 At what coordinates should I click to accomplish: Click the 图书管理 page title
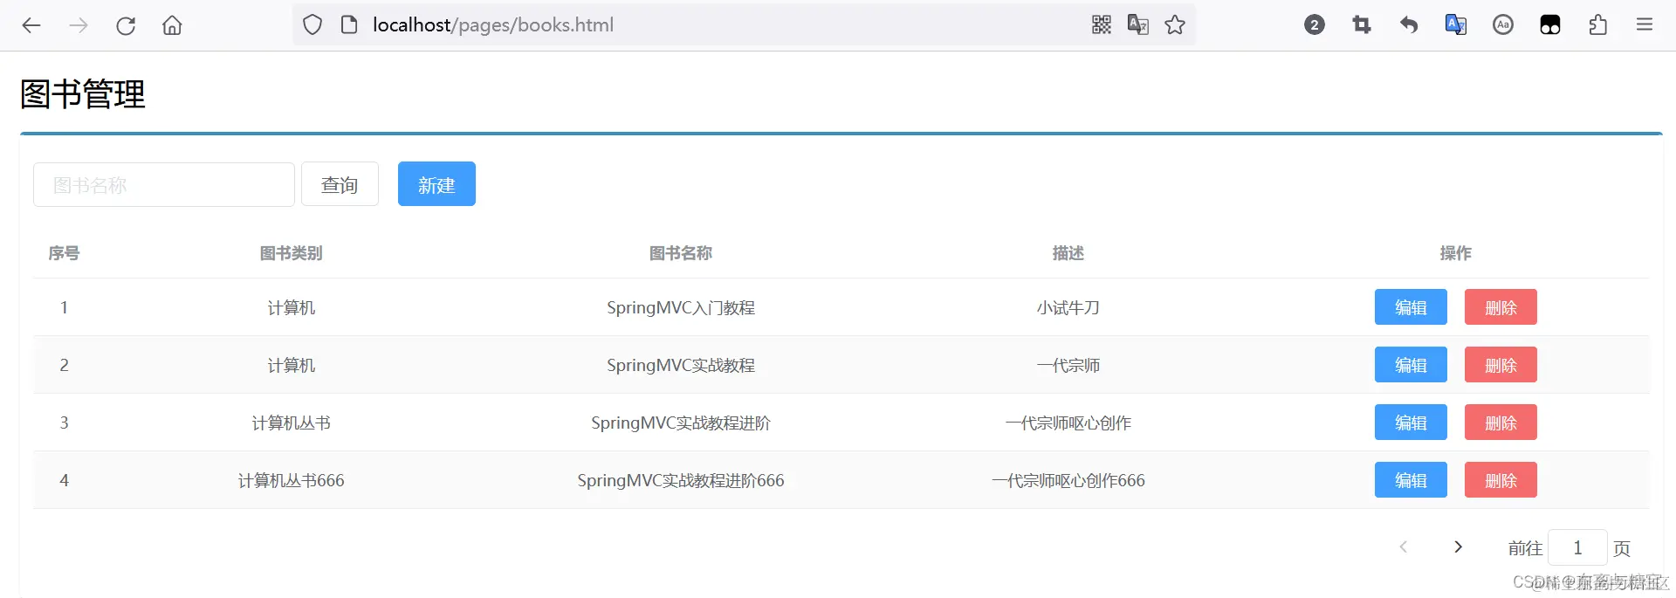(83, 94)
